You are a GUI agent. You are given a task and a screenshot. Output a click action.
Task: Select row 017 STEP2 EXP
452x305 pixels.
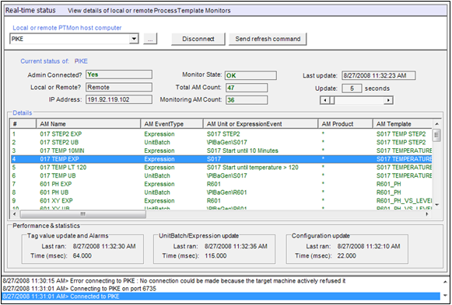222,134
